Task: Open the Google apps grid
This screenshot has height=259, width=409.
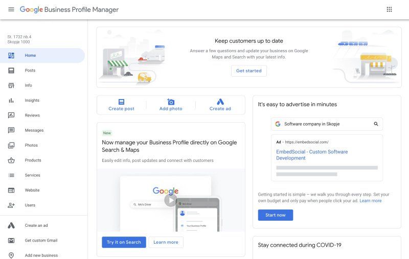Action: [x=389, y=9]
